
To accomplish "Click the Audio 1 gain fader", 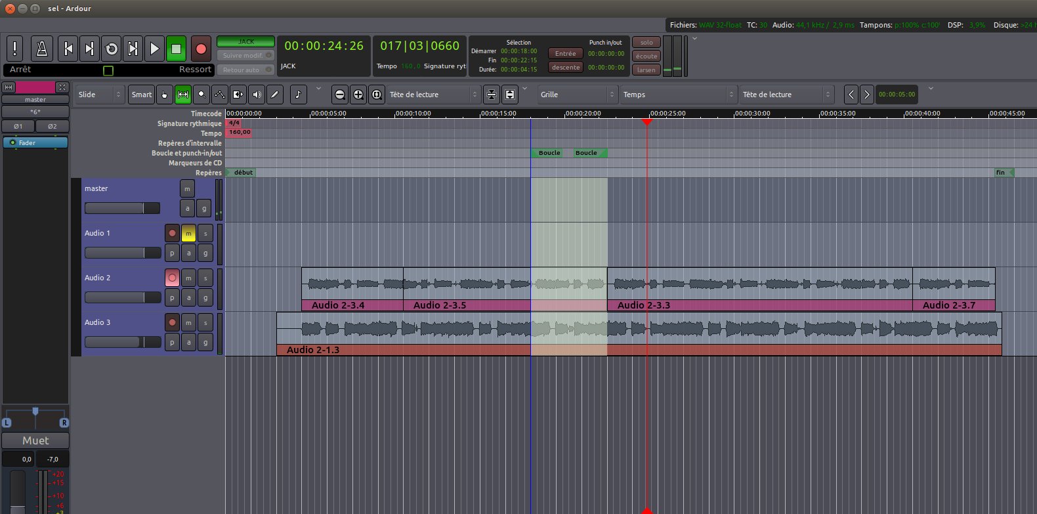I will pyautogui.click(x=122, y=253).
